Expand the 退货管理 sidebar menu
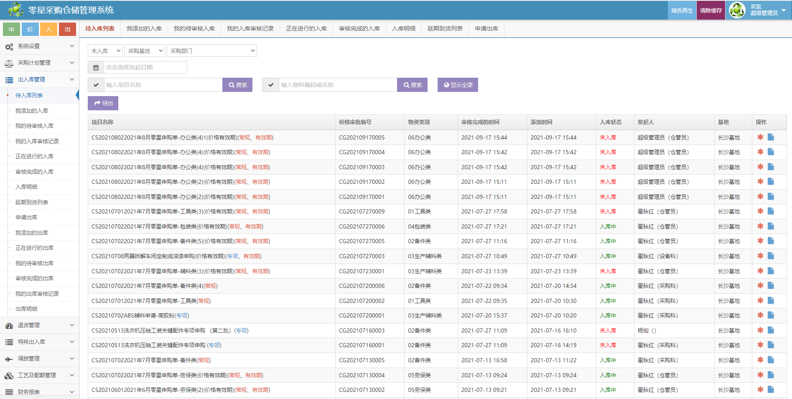Viewport: 792px width, 399px height. pos(39,325)
